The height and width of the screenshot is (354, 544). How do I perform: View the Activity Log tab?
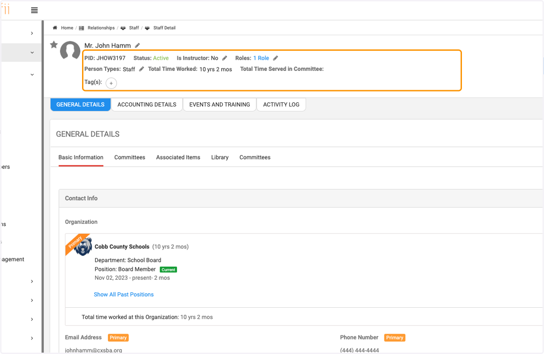pyautogui.click(x=281, y=104)
